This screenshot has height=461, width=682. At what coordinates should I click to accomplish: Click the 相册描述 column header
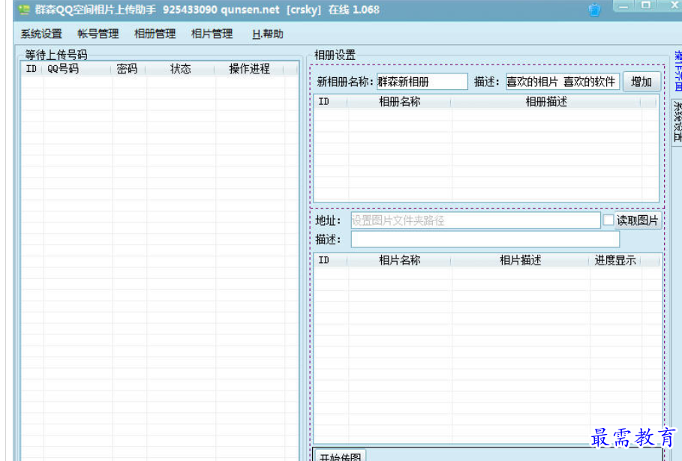(x=546, y=102)
